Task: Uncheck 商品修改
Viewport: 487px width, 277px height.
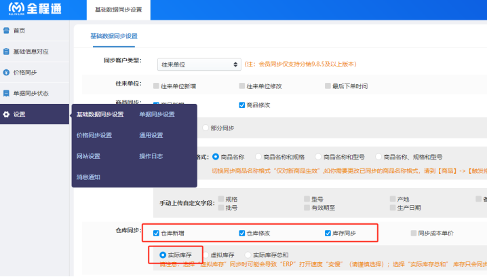Action: tap(242, 105)
